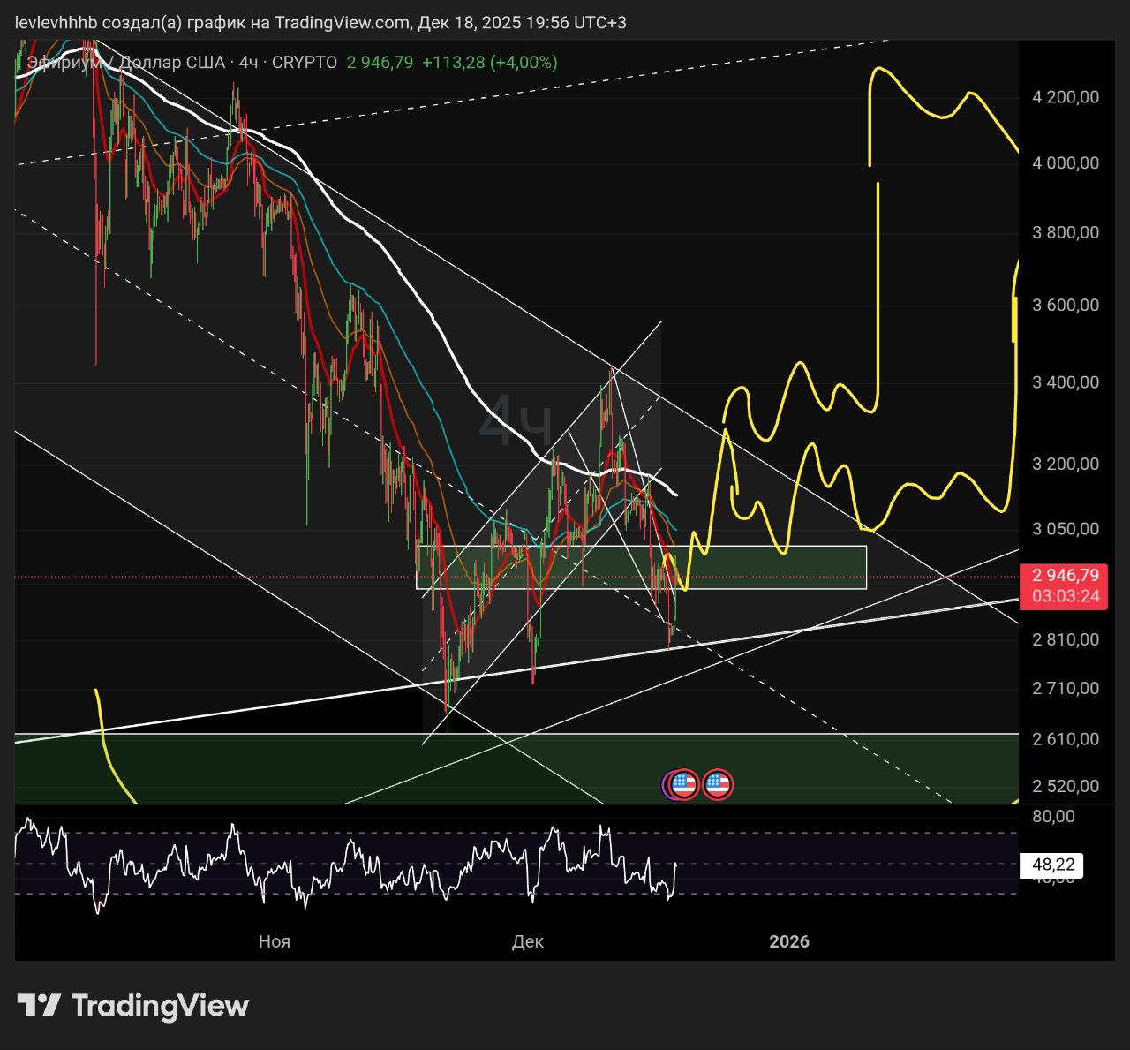
Task: Click the red current price label 2 946,79
Action: point(1066,576)
